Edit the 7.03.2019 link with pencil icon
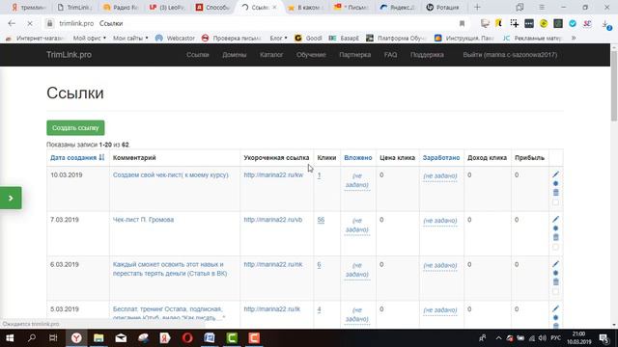The height and width of the screenshot is (347, 618). (x=556, y=219)
